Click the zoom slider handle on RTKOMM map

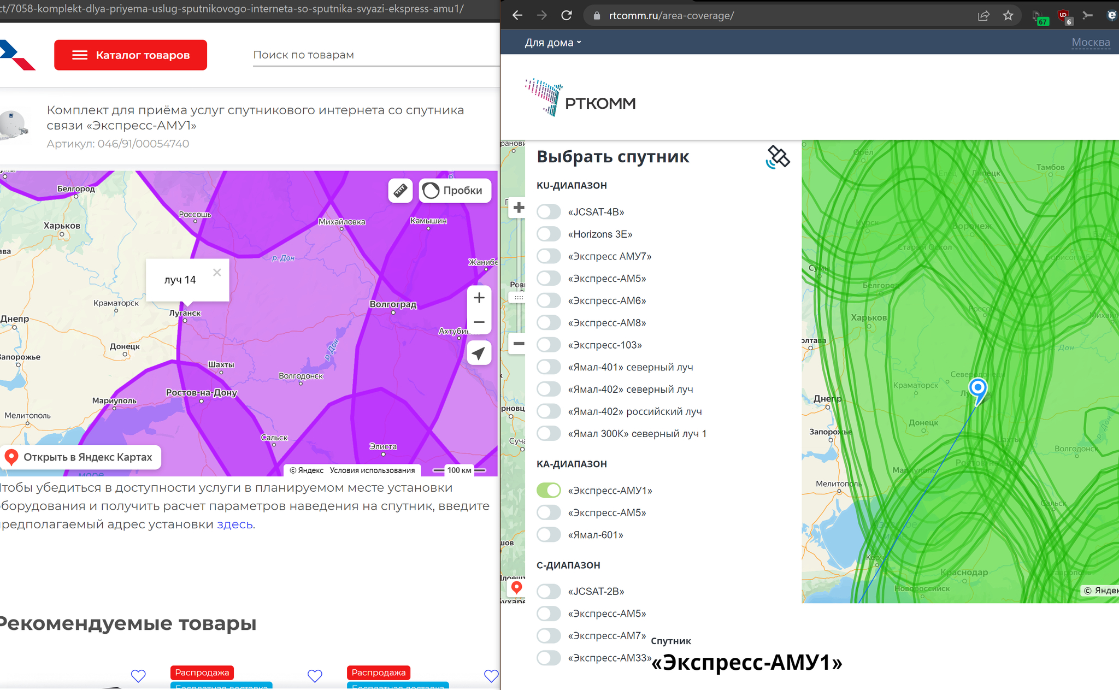[519, 298]
